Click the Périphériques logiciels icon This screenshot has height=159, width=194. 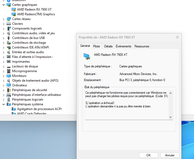point(9,100)
